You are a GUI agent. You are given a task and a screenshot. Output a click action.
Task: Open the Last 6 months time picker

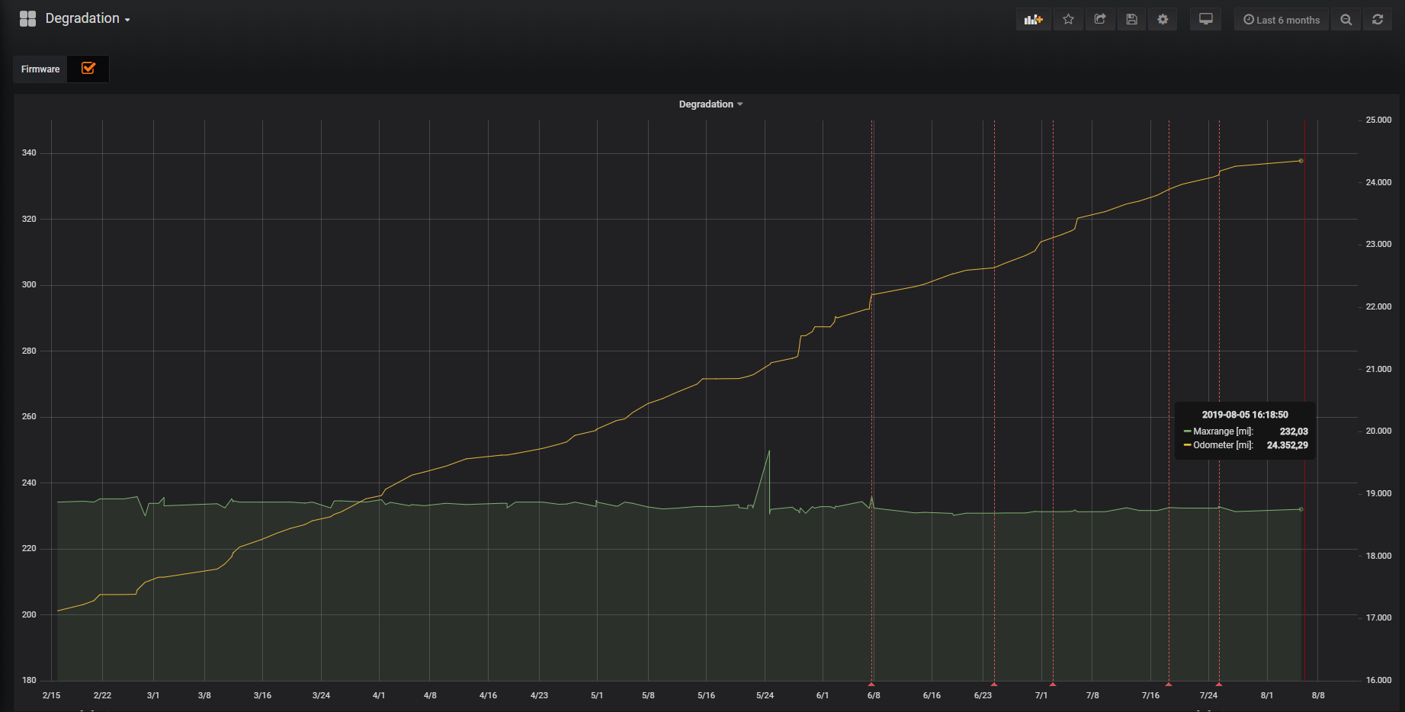(x=1282, y=20)
